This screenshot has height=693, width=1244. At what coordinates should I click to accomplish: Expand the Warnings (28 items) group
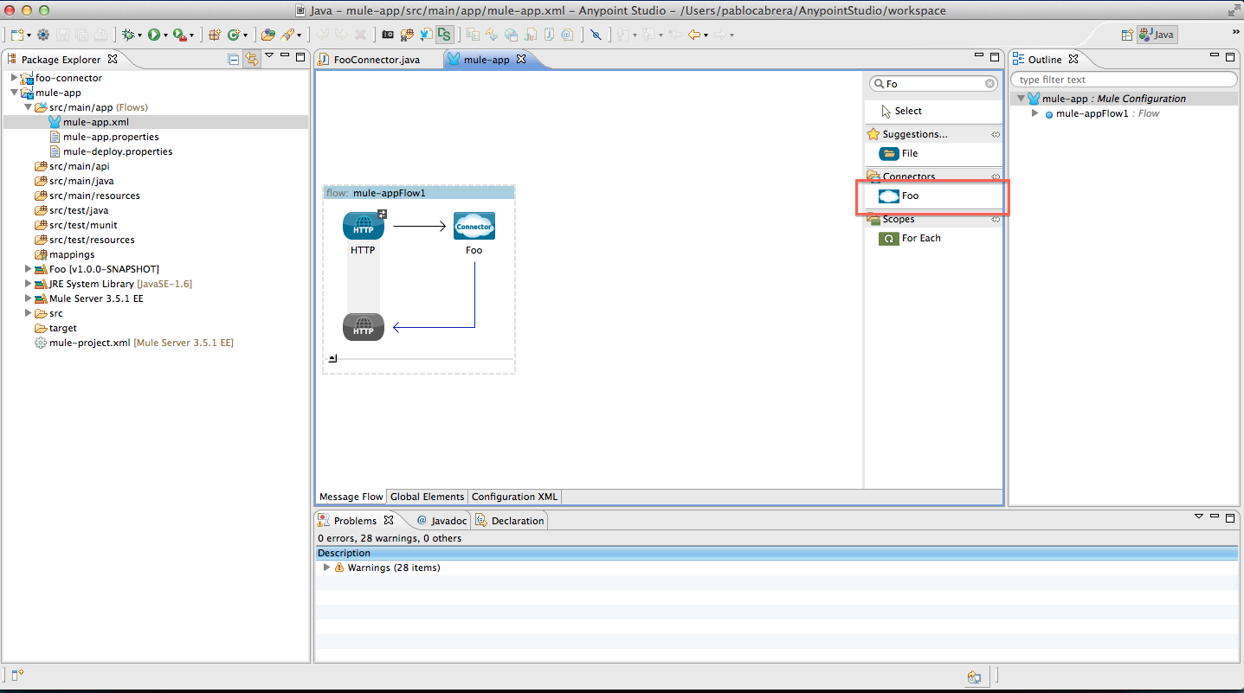pos(326,568)
